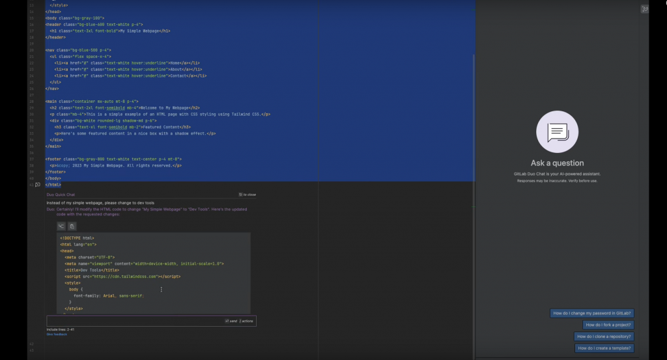This screenshot has height=360, width=667.
Task: Click the h2 'Welcome to My Webpage' code line
Action: [x=124, y=108]
